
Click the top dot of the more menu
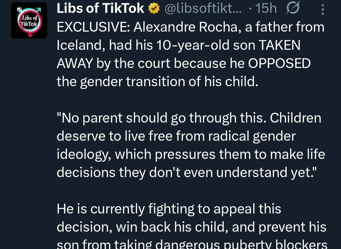(323, 6)
